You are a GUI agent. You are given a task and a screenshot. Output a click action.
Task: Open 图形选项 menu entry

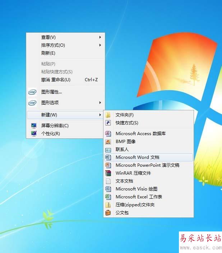(x=65, y=103)
